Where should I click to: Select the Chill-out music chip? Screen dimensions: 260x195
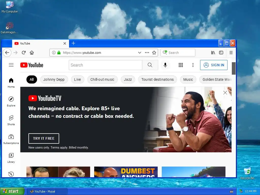click(x=102, y=79)
